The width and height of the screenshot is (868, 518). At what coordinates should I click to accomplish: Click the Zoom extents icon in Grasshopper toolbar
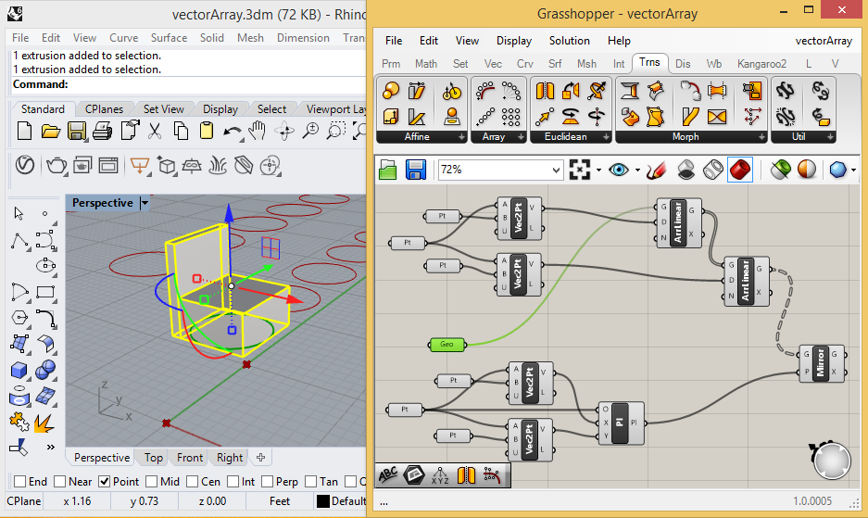580,170
